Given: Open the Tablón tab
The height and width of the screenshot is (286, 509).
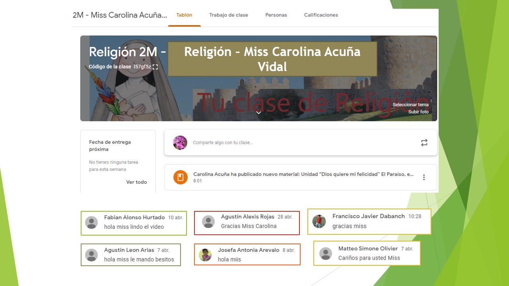Looking at the screenshot, I should pyautogui.click(x=184, y=15).
